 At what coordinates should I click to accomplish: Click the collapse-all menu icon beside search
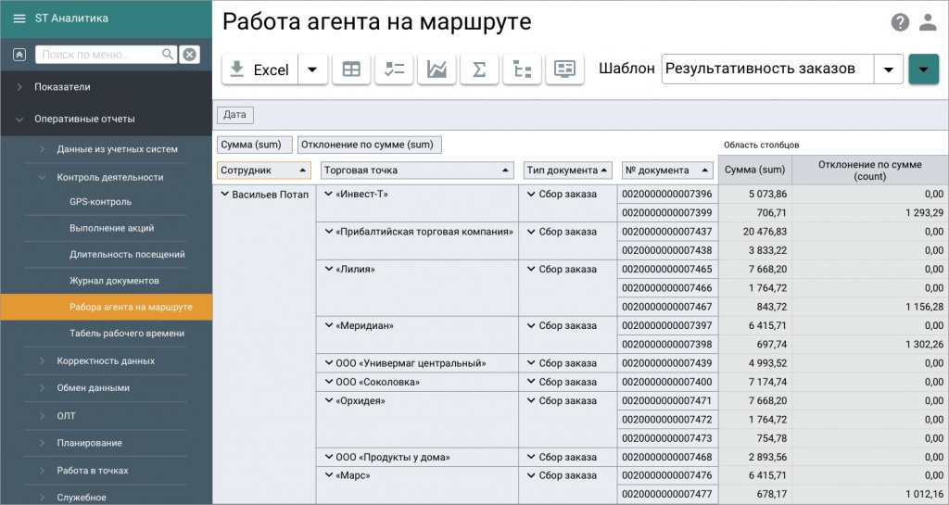click(x=19, y=55)
